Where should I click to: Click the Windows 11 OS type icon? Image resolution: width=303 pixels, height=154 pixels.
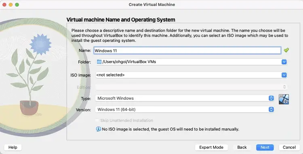(x=284, y=99)
